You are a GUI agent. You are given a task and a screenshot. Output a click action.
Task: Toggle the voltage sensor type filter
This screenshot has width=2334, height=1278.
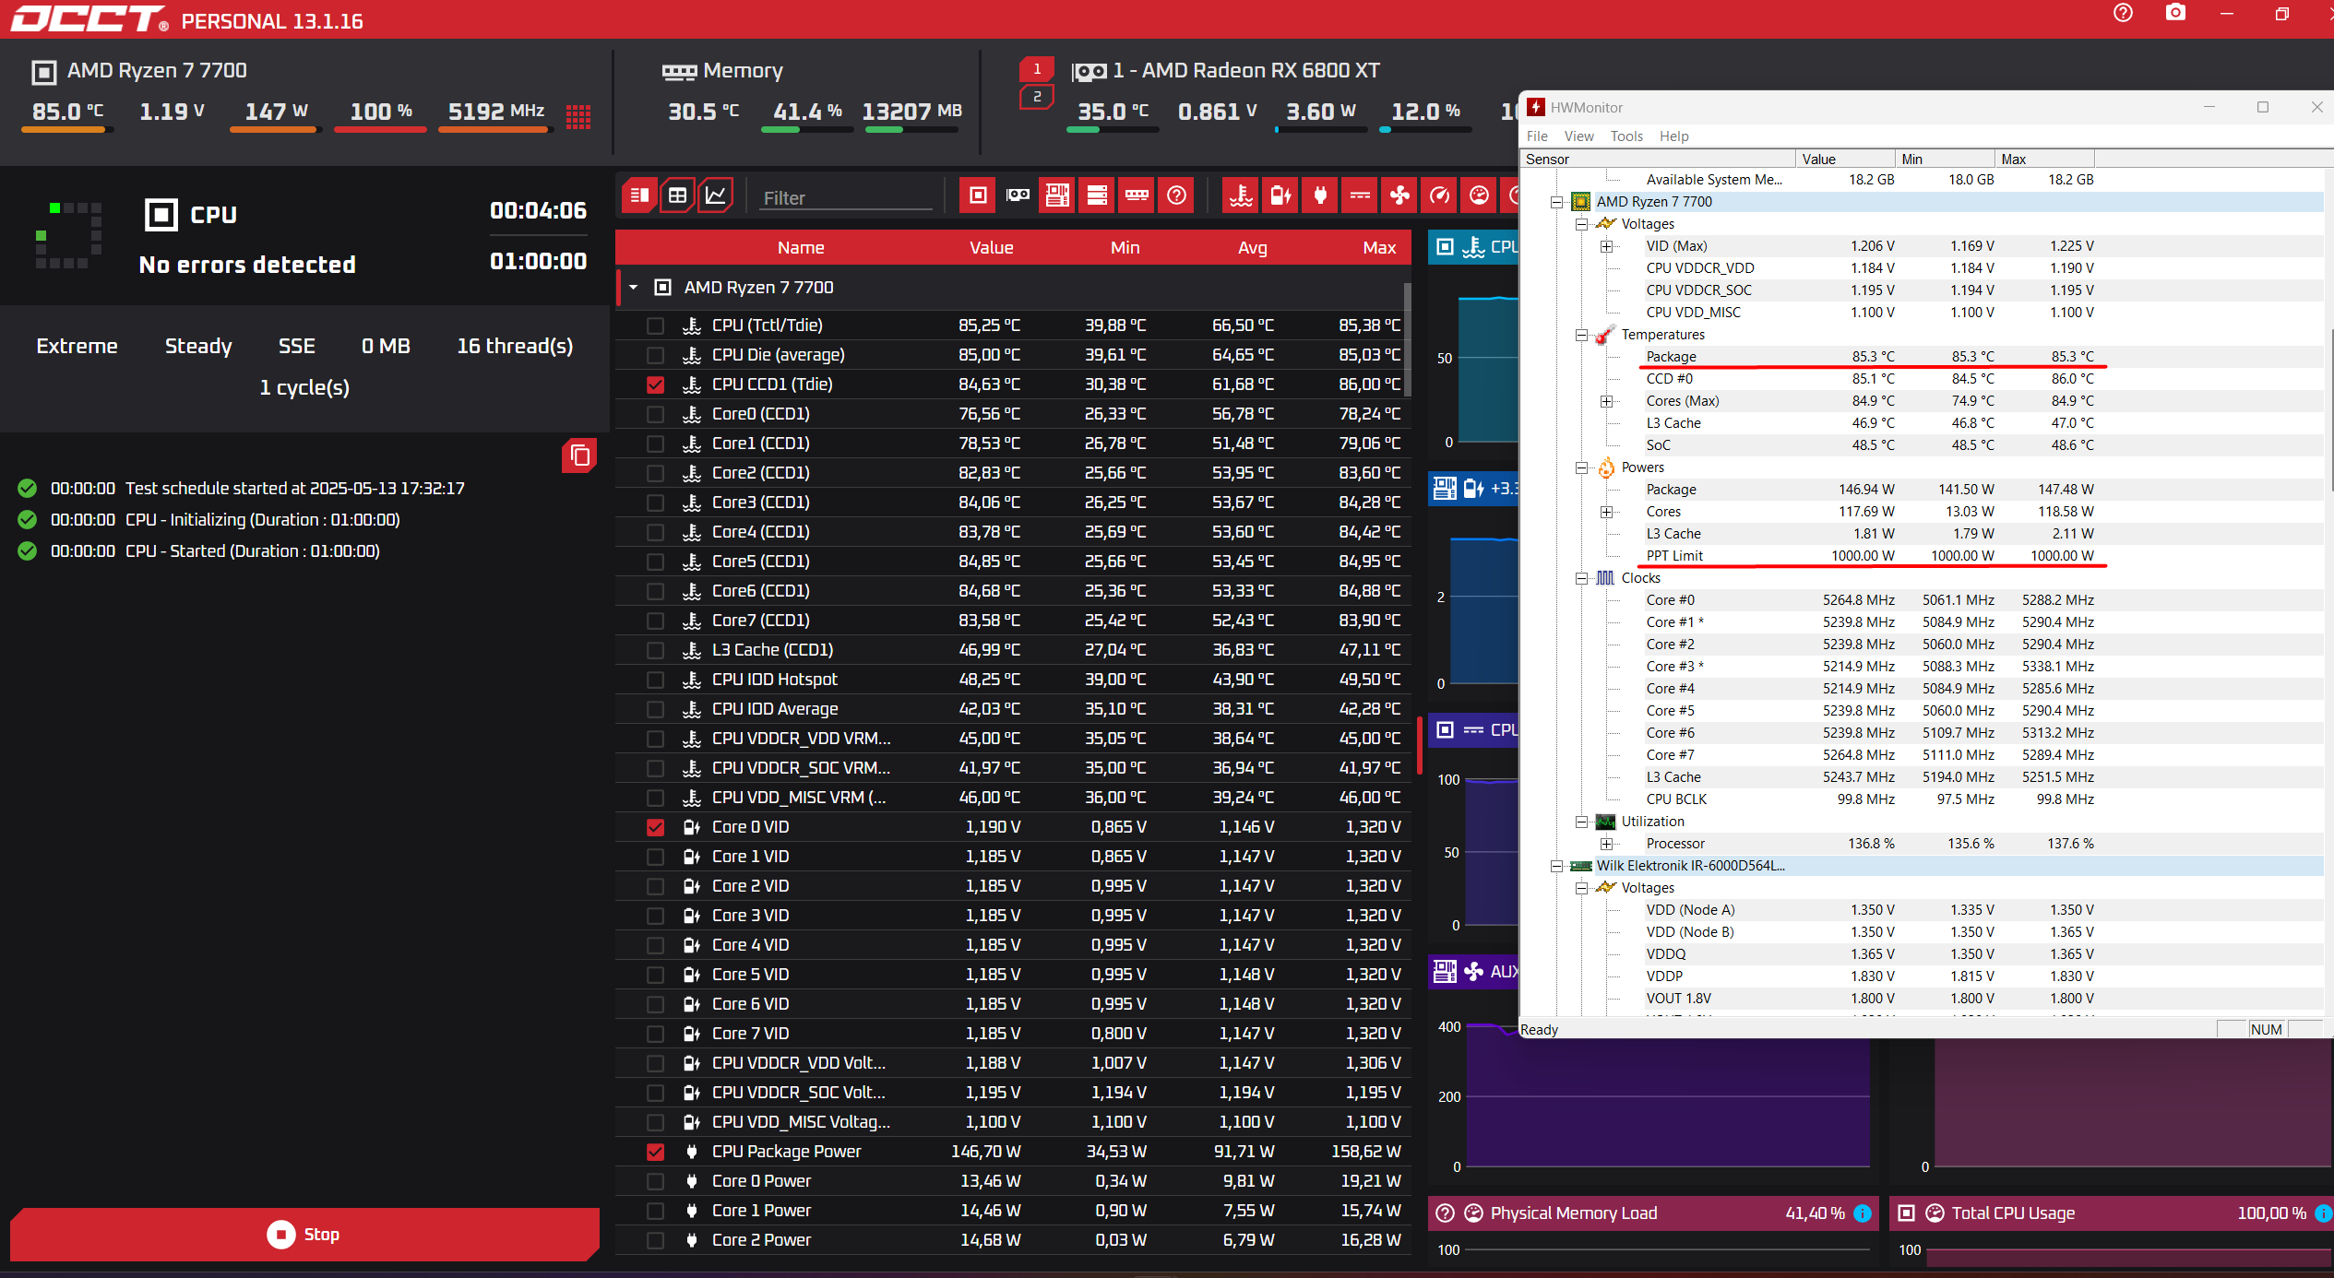click(x=1280, y=195)
